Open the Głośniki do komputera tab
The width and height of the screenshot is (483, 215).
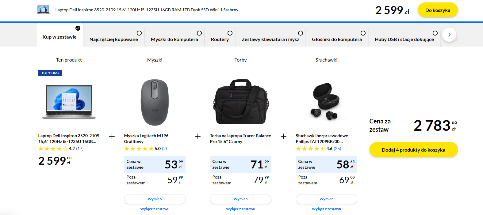[337, 40]
